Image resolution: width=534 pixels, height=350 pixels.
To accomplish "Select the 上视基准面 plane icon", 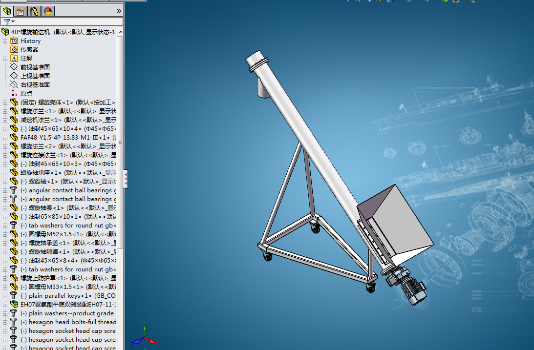I will [x=14, y=76].
